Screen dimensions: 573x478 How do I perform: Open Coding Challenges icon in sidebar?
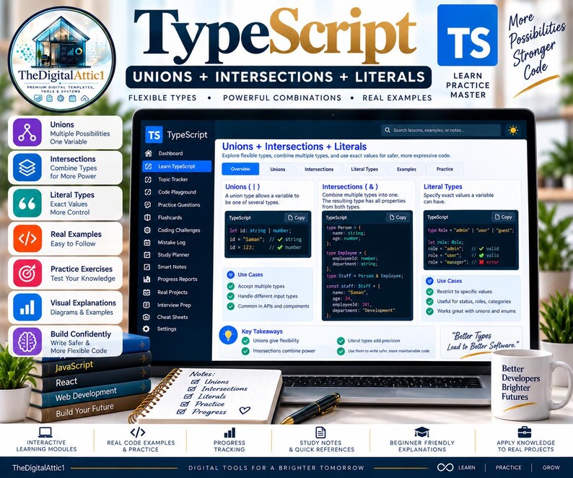[x=147, y=230]
